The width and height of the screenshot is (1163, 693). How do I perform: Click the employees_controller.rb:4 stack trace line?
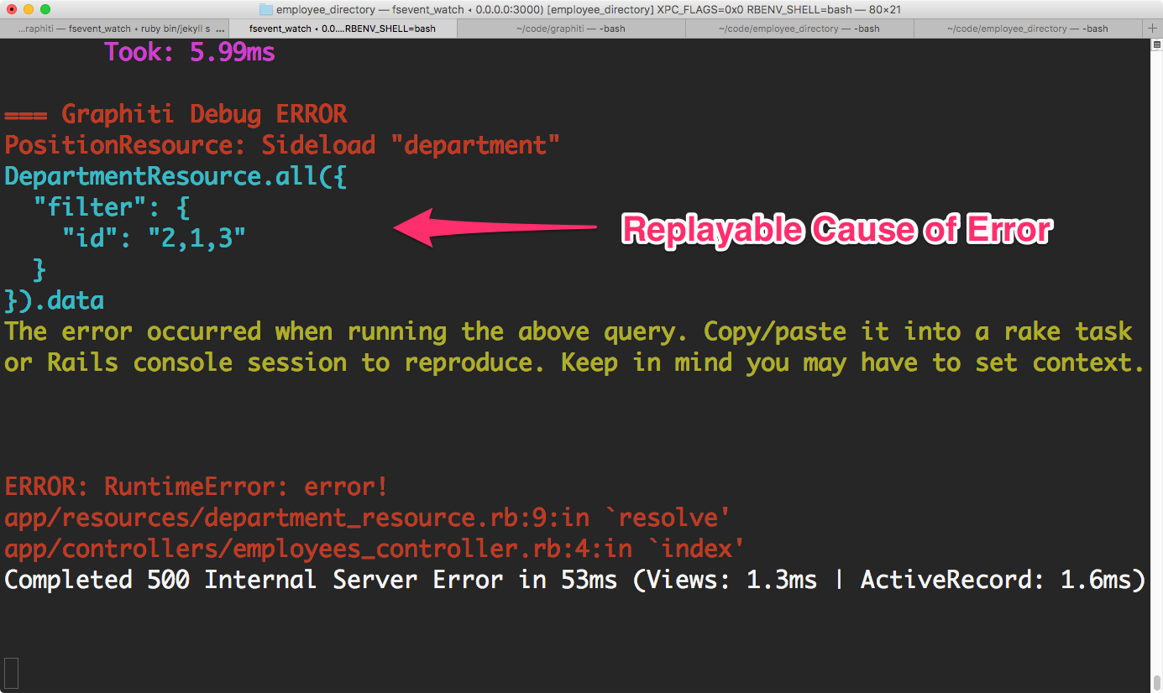tap(375, 549)
